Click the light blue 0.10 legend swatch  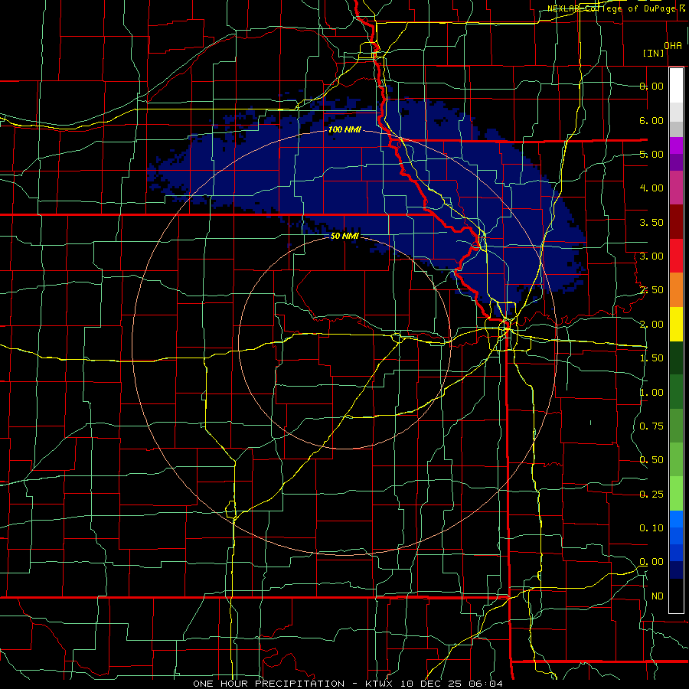(x=676, y=519)
